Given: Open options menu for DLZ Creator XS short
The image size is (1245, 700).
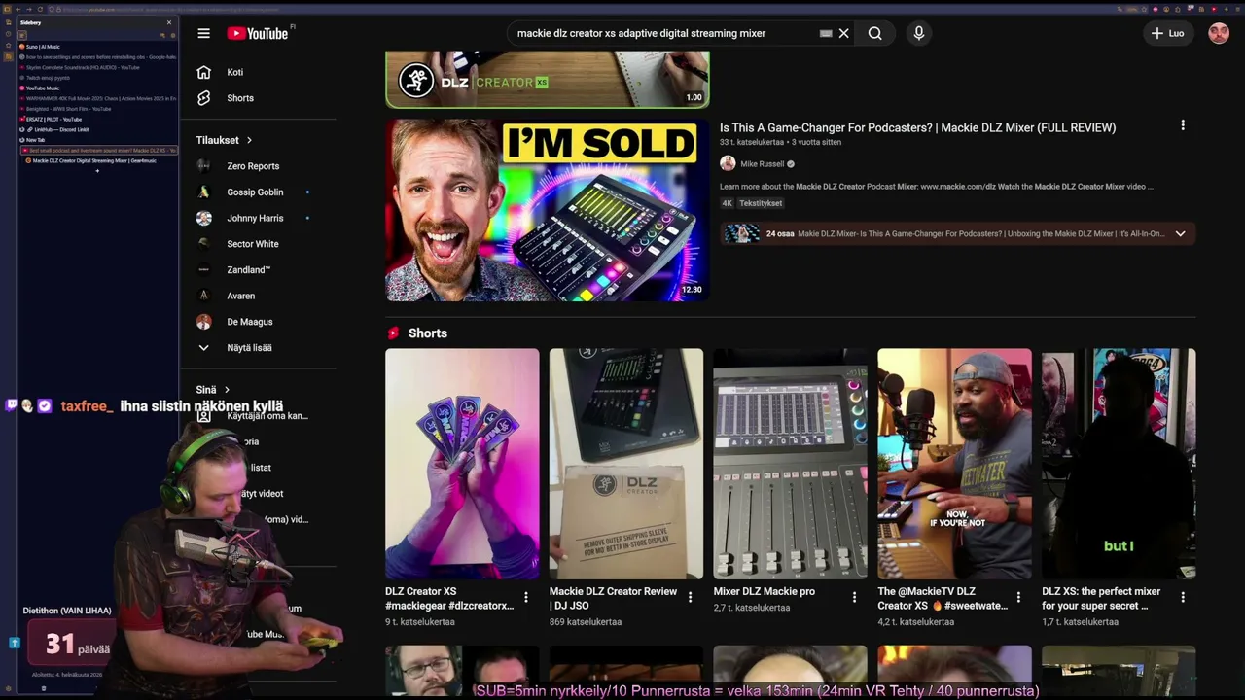Looking at the screenshot, I should (x=526, y=597).
